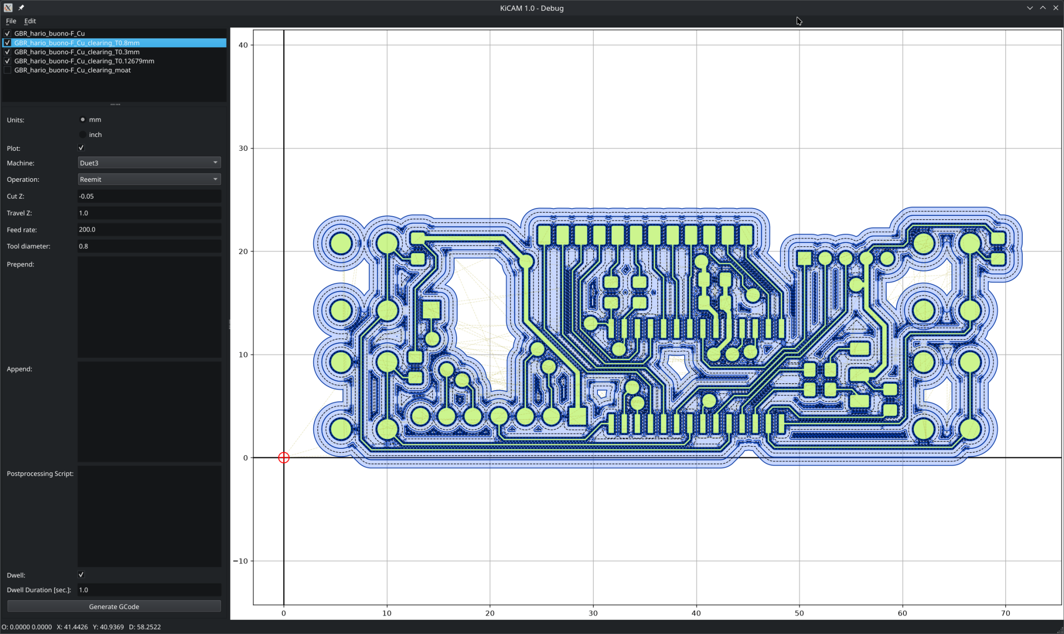Expand the Operation dropdown showing Reemit

pyautogui.click(x=149, y=179)
